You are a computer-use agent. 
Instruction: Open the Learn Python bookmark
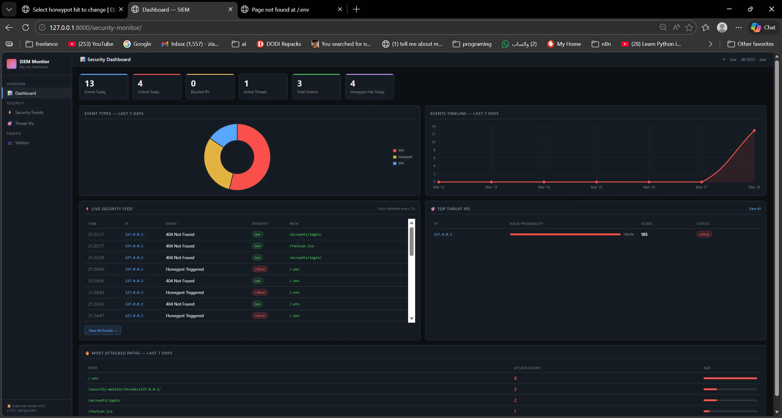pyautogui.click(x=651, y=44)
